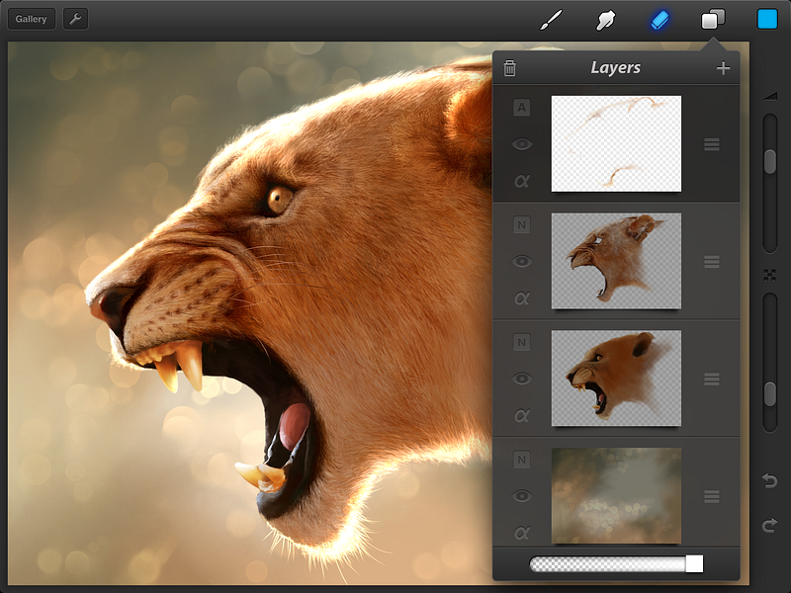Open the blue color picker swatch
The height and width of the screenshot is (593, 791).
pos(767,20)
